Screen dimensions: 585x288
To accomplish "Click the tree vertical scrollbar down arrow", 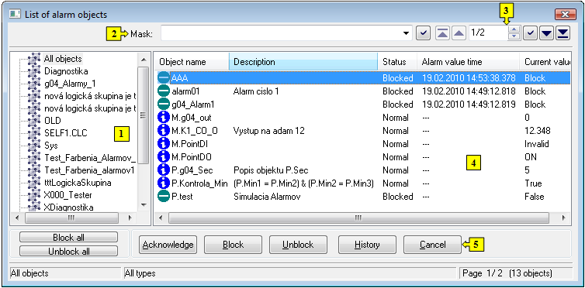I will pyautogui.click(x=144, y=205).
